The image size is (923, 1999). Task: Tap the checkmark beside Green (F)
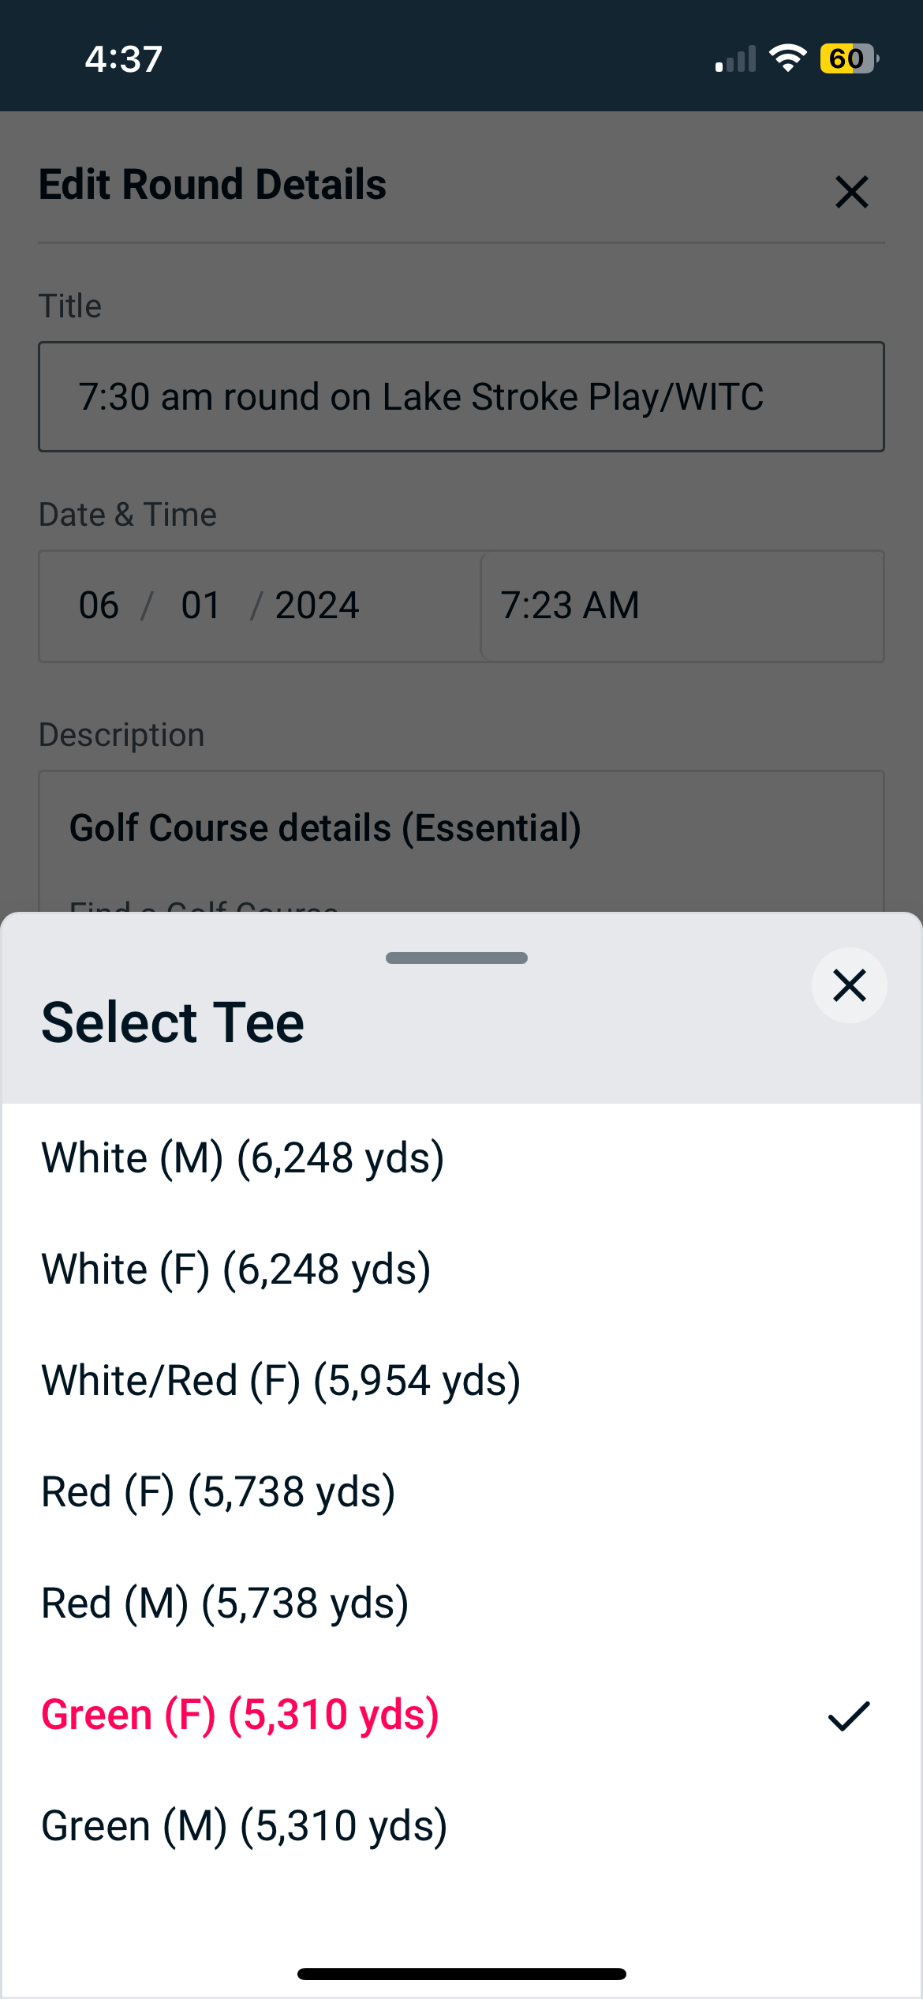(848, 1716)
